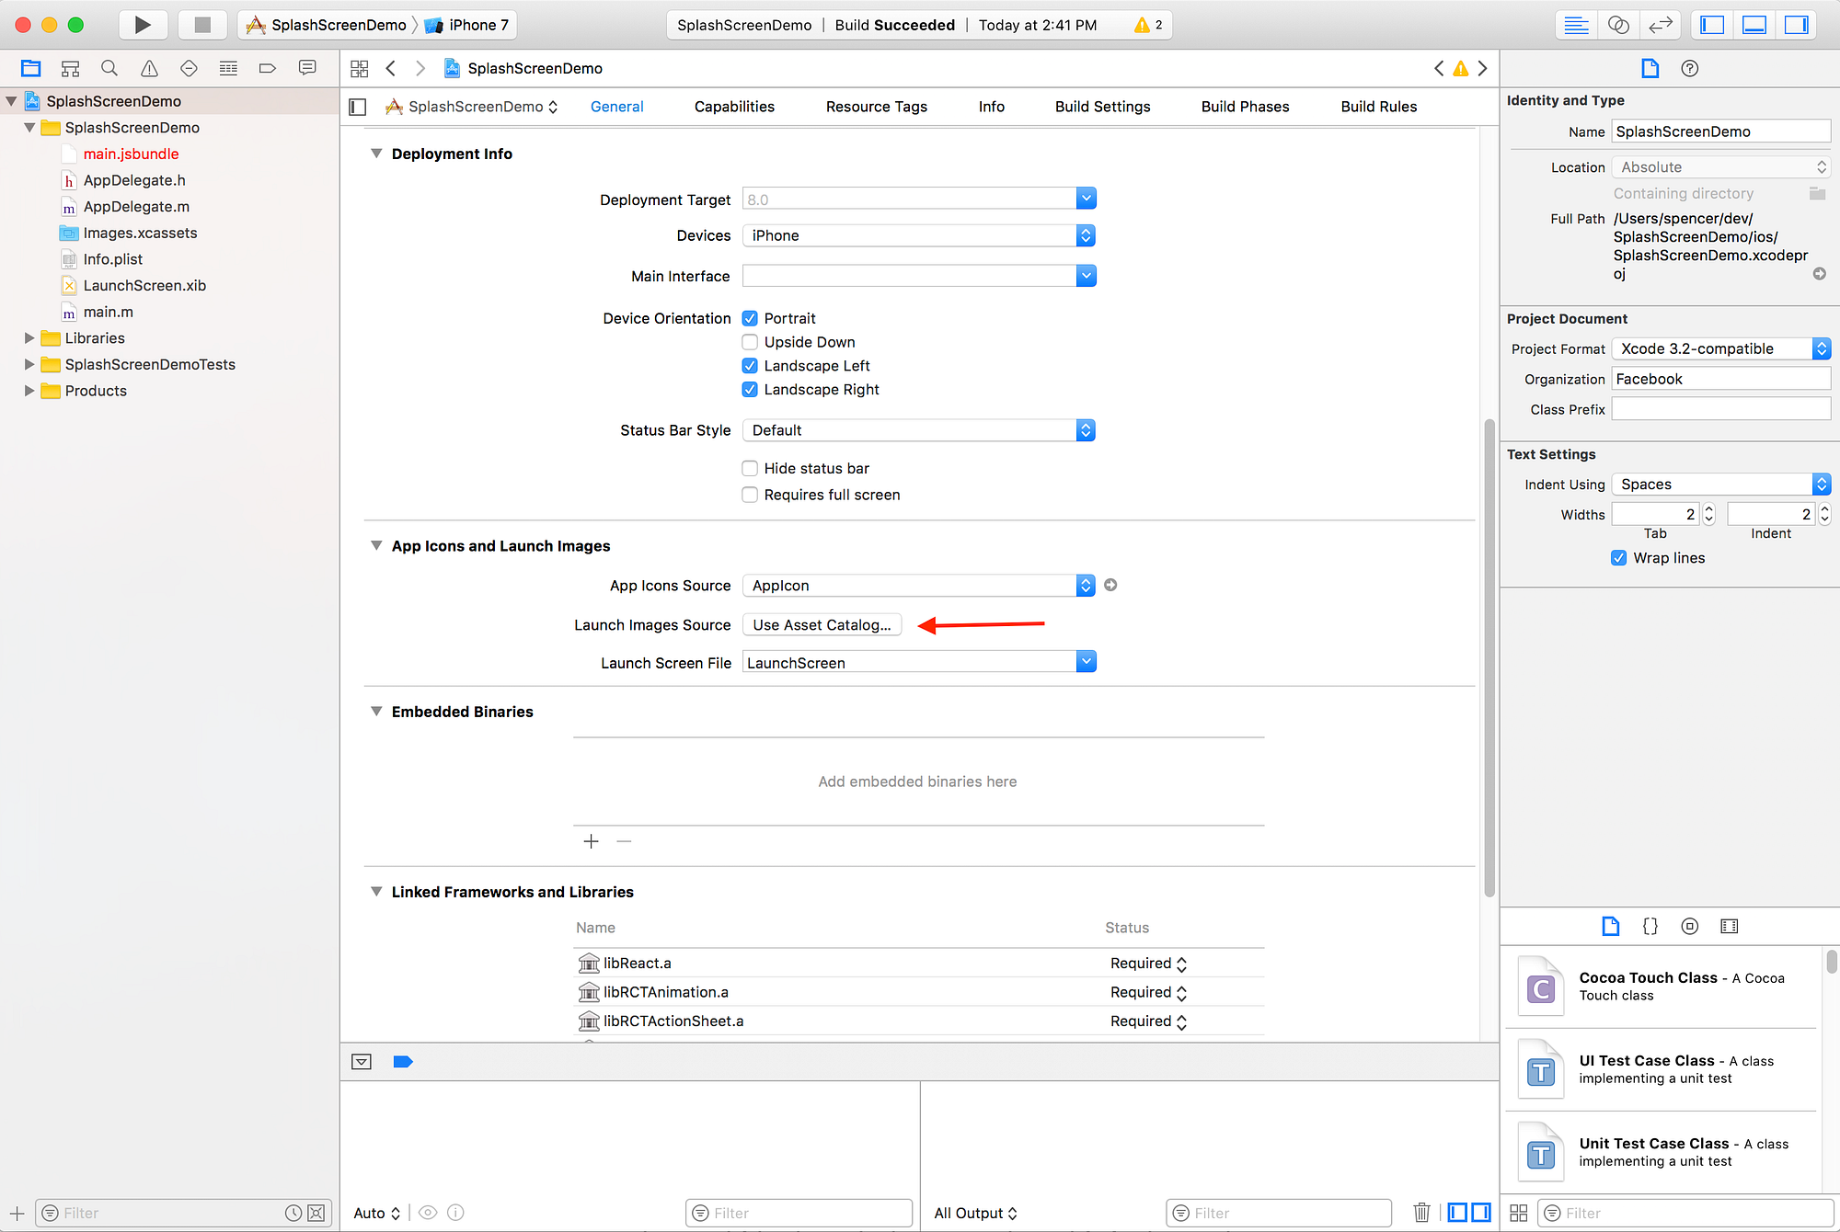This screenshot has width=1840, height=1232.
Task: Open the Devices dropdown showing iPhone
Action: coord(918,235)
